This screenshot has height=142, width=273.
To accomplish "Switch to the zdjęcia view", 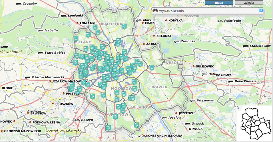I will tap(249, 3).
